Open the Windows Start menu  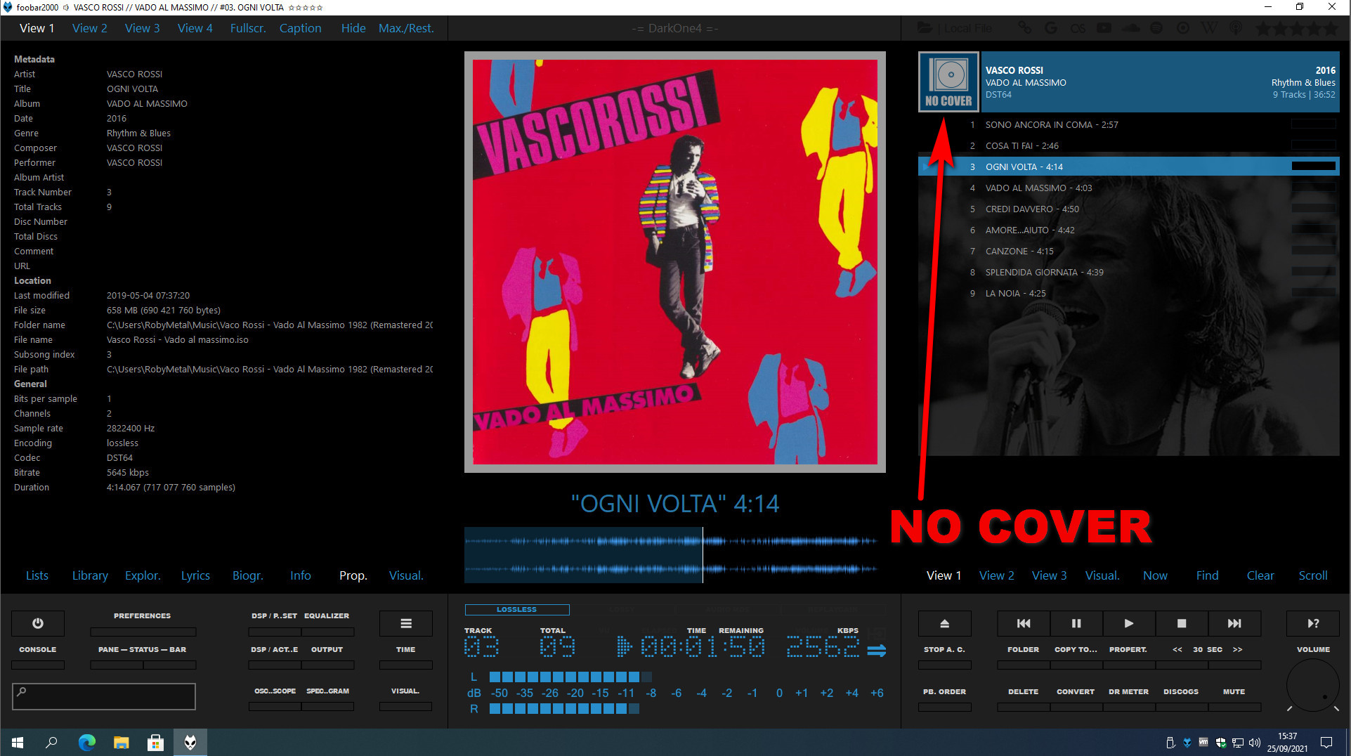click(18, 742)
